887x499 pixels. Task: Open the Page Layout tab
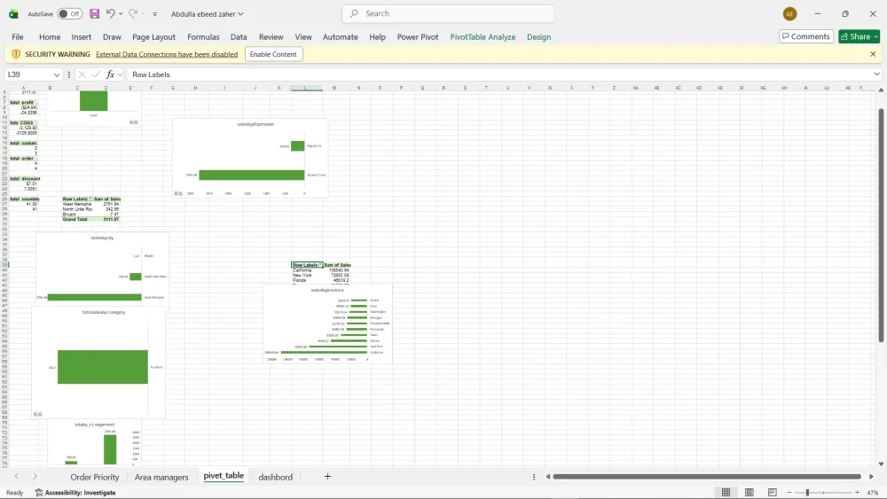tap(153, 36)
